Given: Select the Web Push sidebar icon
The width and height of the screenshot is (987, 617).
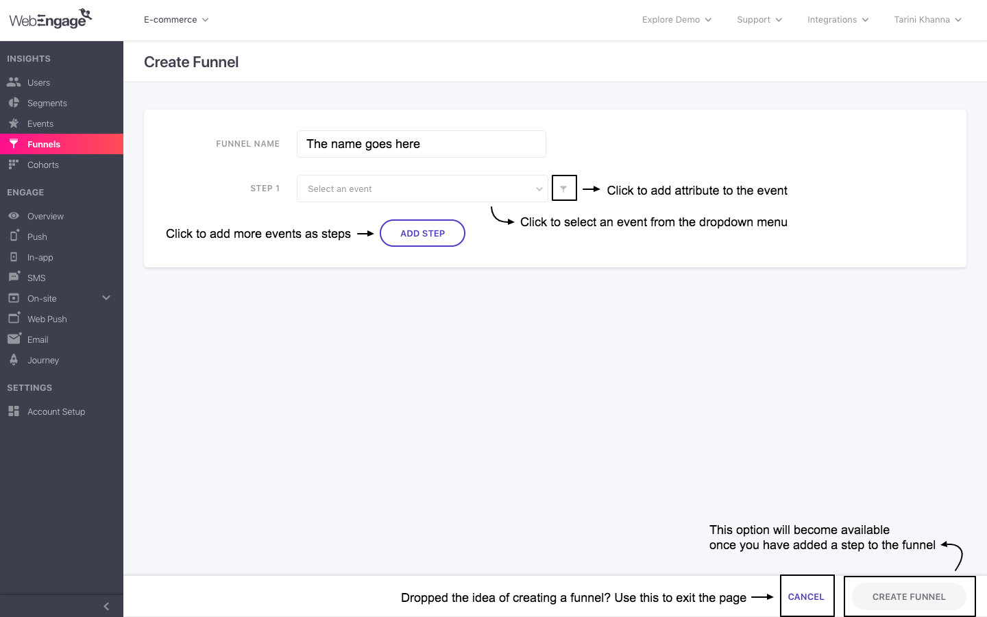Looking at the screenshot, I should click(x=14, y=318).
